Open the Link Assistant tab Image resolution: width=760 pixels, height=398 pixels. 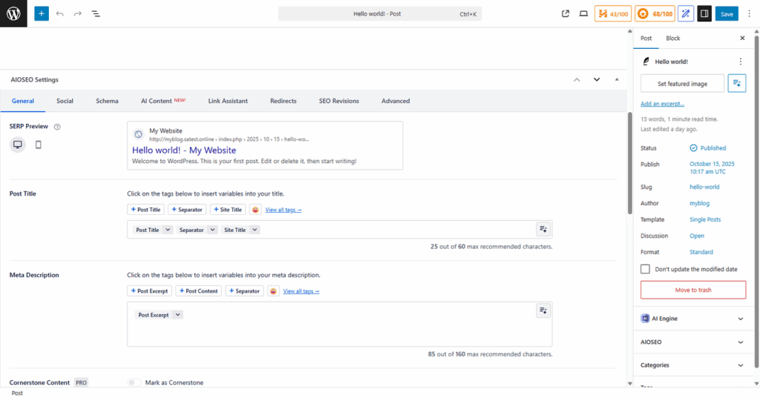(x=228, y=101)
